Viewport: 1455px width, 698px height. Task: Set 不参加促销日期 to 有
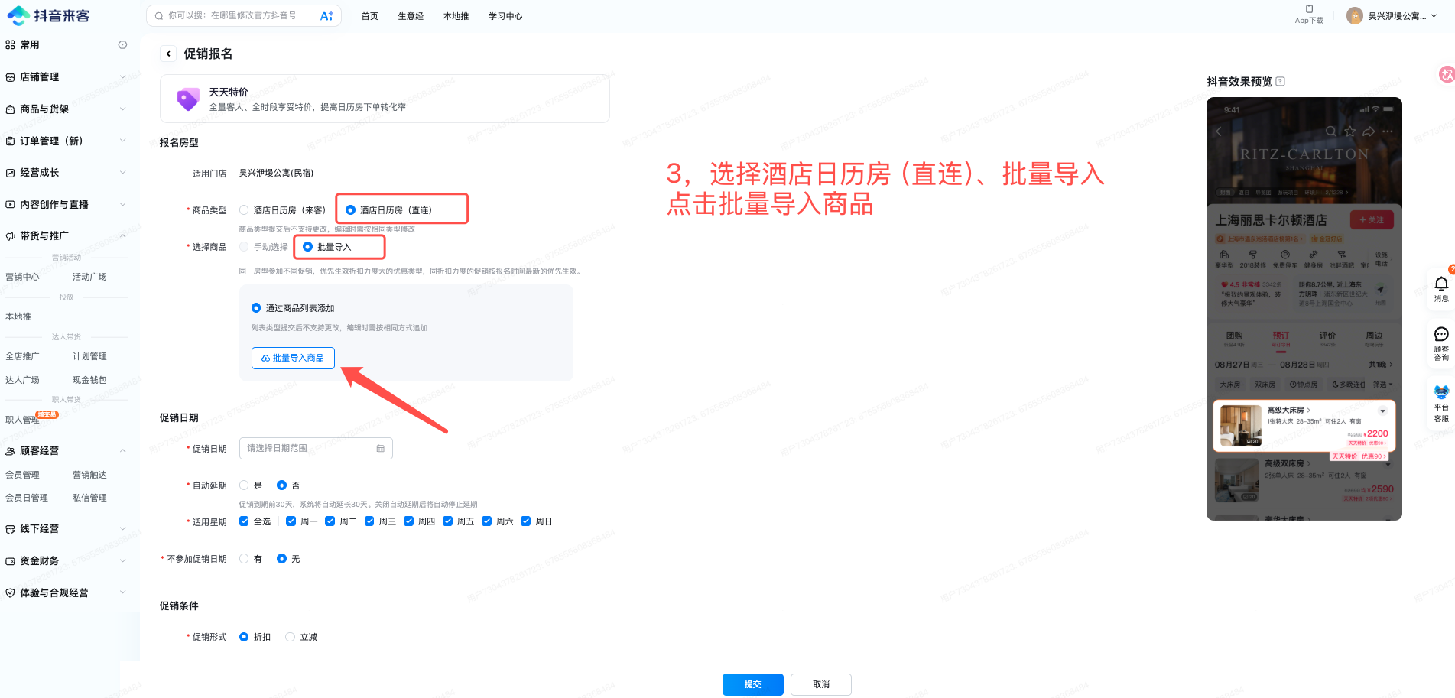click(x=244, y=559)
